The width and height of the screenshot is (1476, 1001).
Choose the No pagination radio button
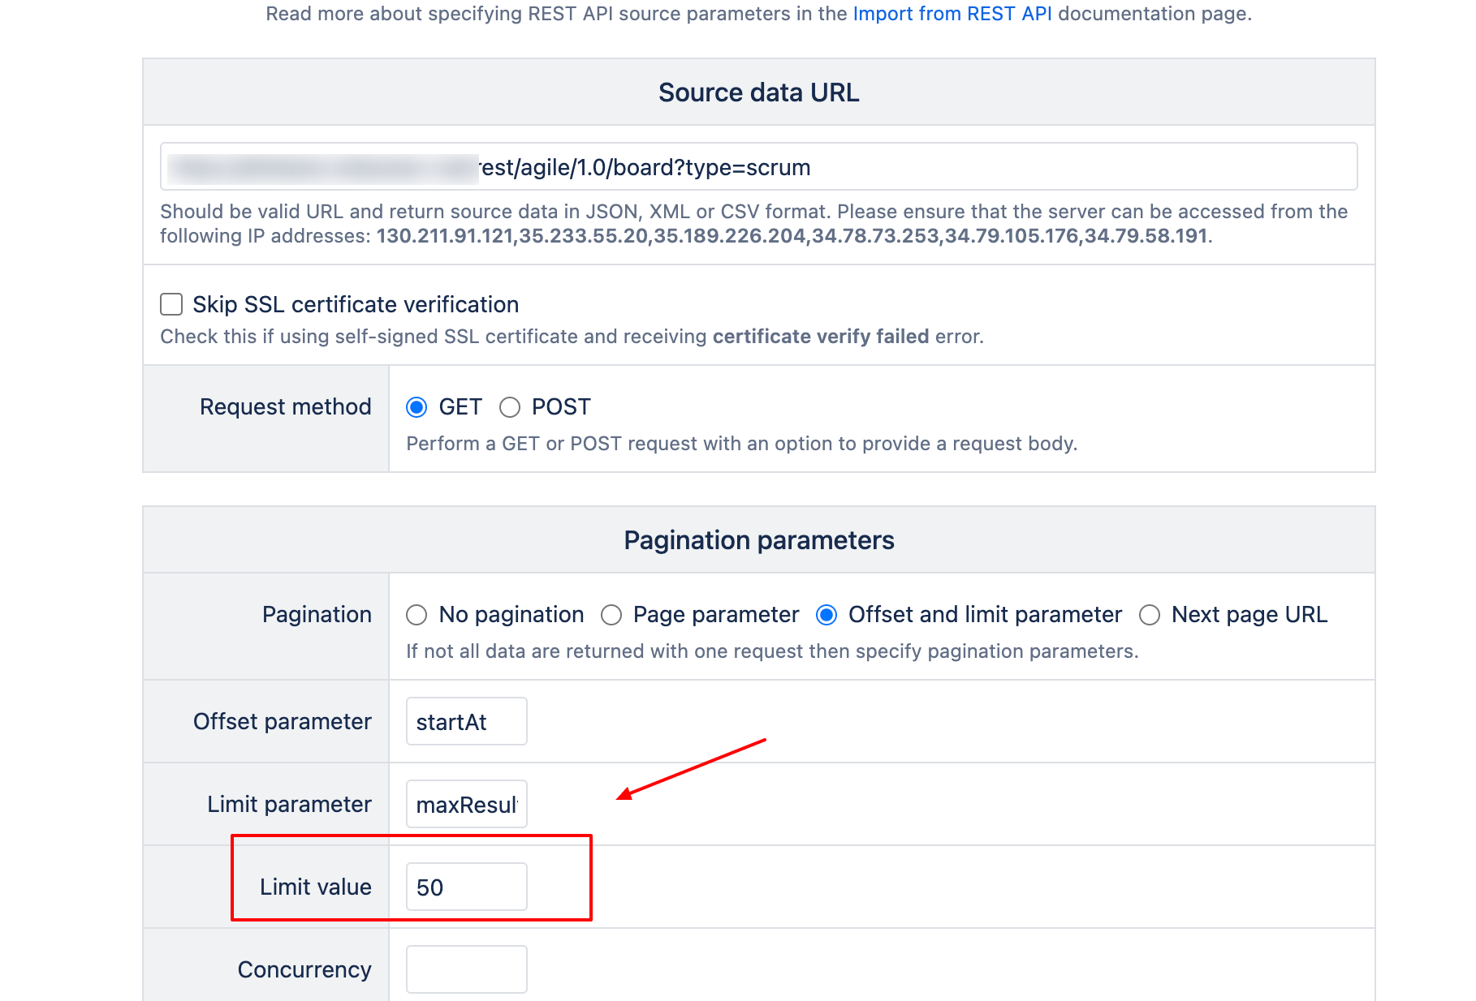point(416,615)
